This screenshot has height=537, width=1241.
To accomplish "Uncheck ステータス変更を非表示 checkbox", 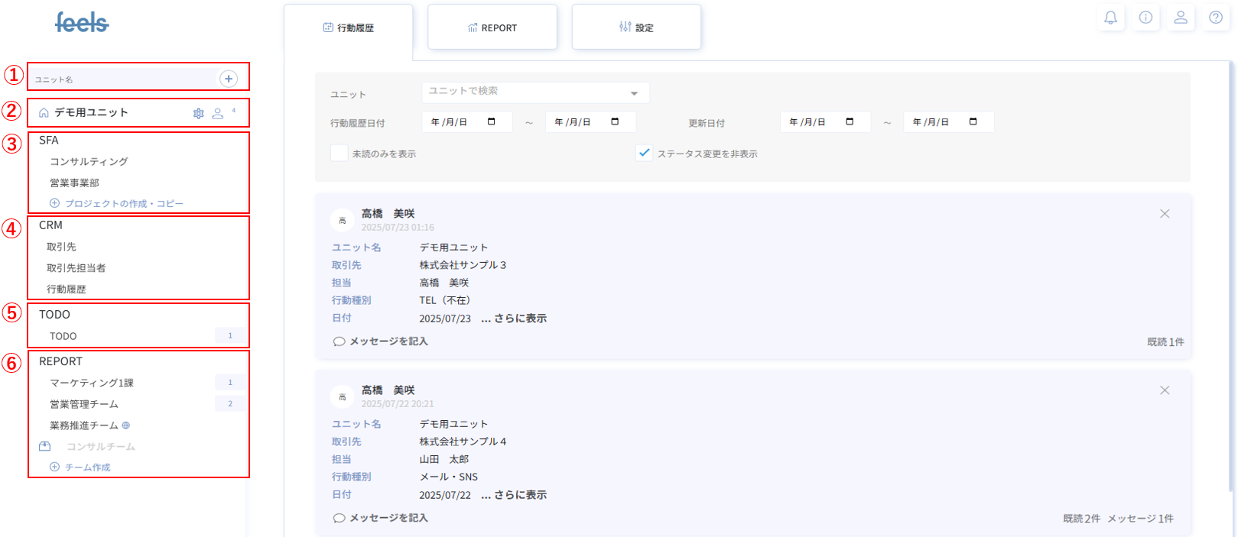I will pyautogui.click(x=644, y=153).
